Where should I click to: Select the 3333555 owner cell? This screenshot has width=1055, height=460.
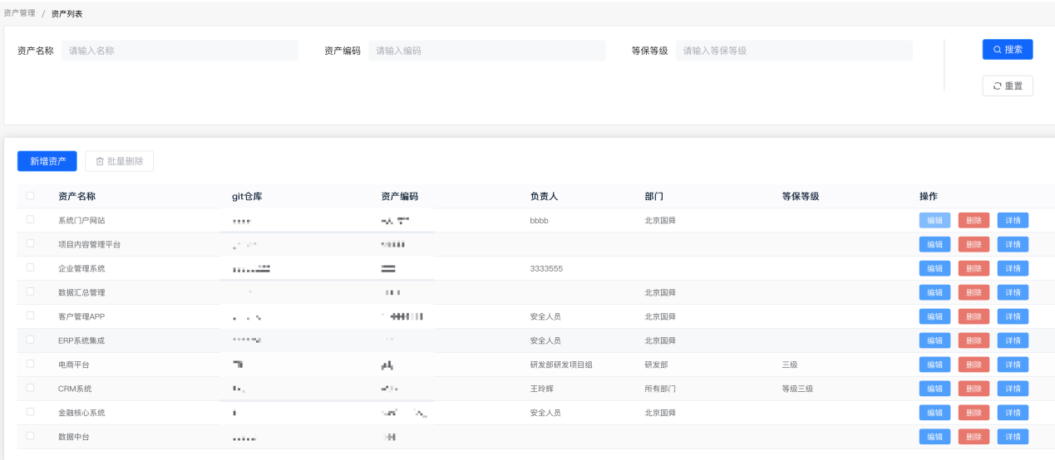click(x=546, y=268)
